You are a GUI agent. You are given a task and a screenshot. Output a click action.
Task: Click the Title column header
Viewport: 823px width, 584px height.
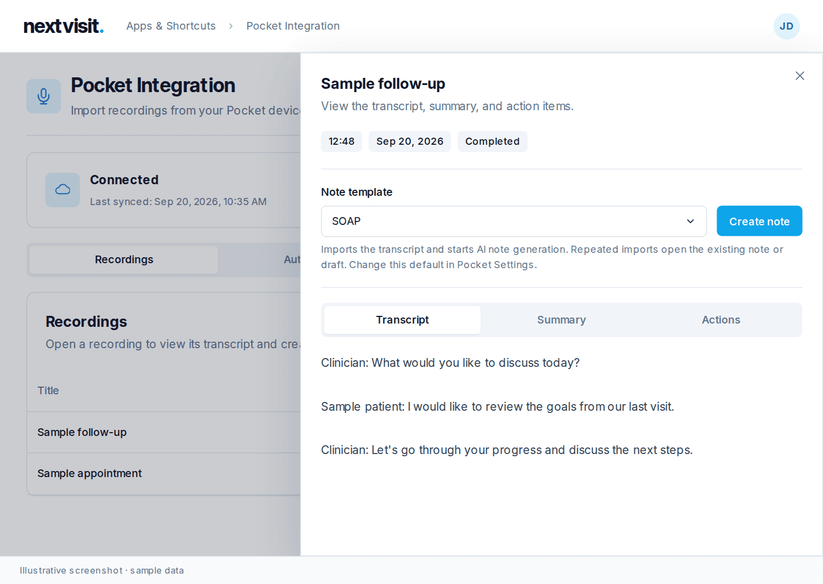click(x=48, y=391)
